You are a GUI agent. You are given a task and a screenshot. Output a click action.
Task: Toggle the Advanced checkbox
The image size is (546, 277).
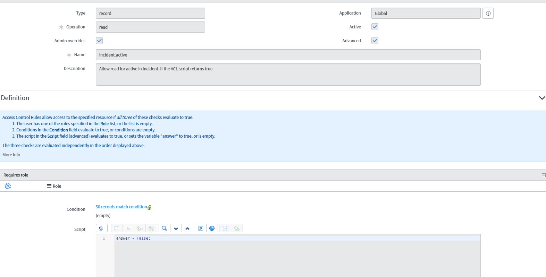pos(375,41)
